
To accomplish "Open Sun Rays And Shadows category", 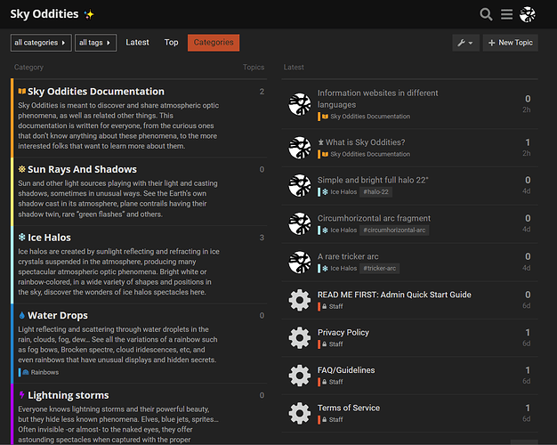I will 82,169.
